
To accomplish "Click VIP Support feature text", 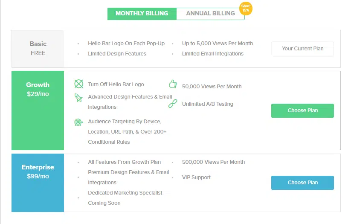I will (196, 177).
